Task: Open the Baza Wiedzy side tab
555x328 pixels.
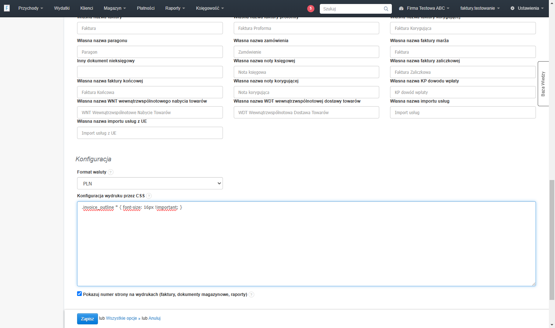Action: pyautogui.click(x=543, y=84)
